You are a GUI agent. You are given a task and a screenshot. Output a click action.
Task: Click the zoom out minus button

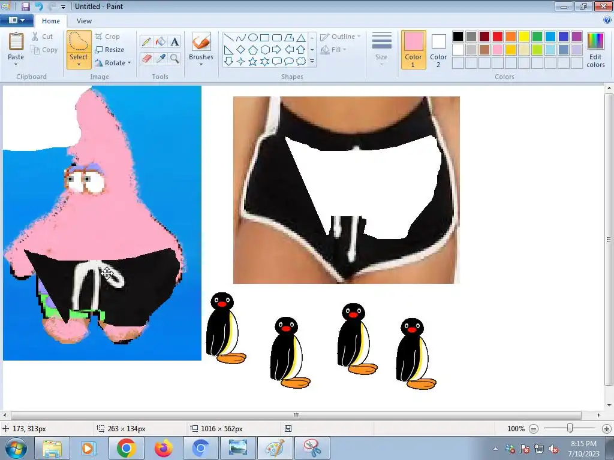(533, 429)
